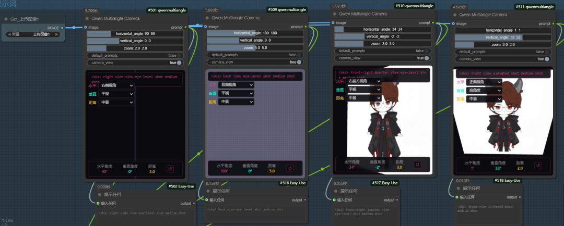Collapse the 展示任何 node #516 via its dot

pyautogui.click(x=207, y=191)
